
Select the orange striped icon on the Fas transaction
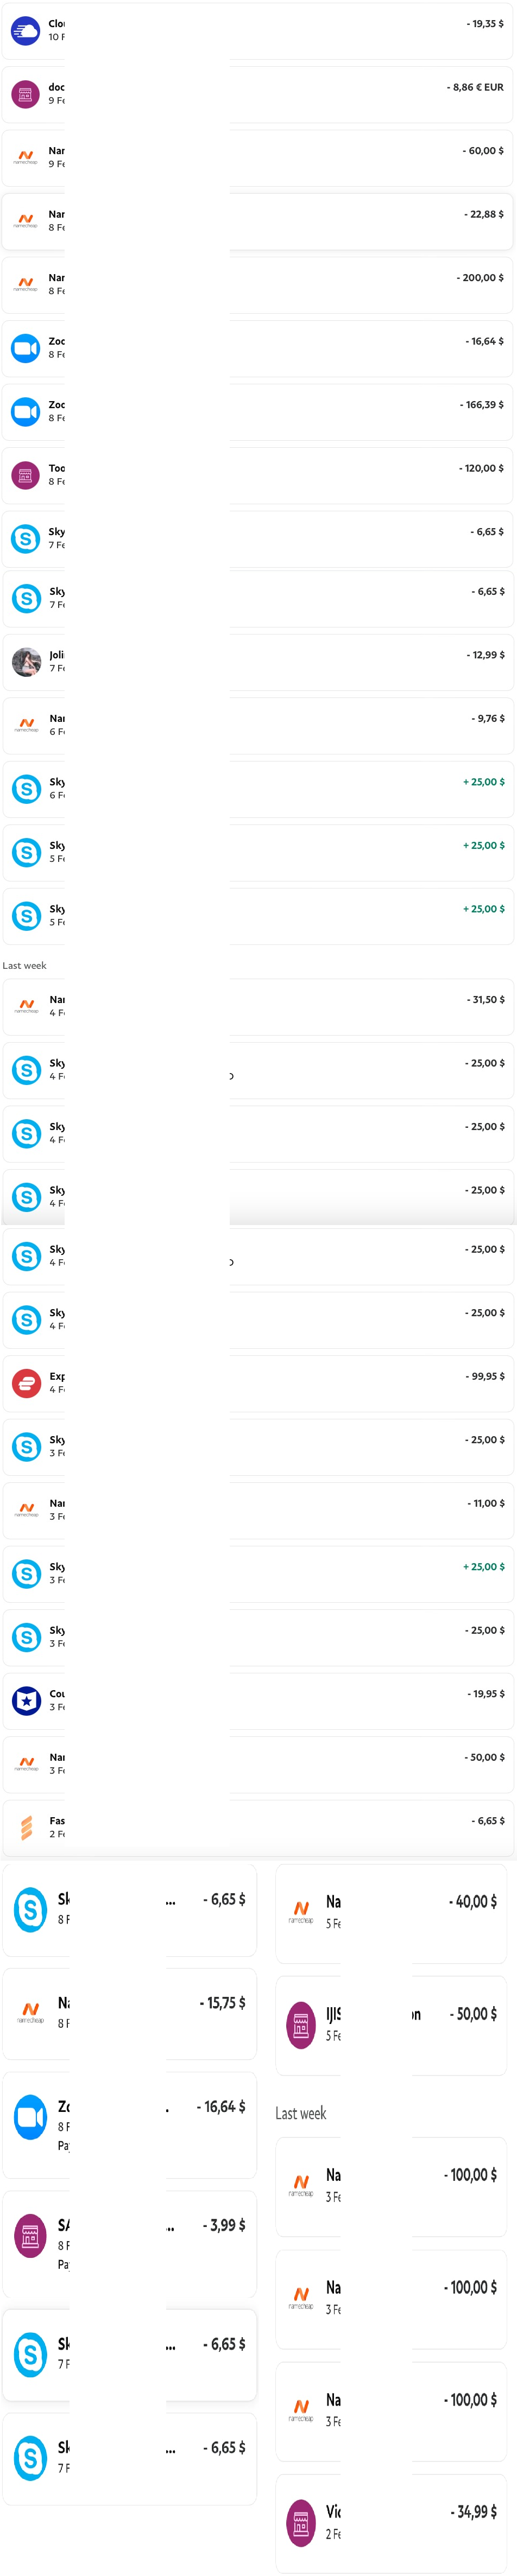pos(26,1827)
